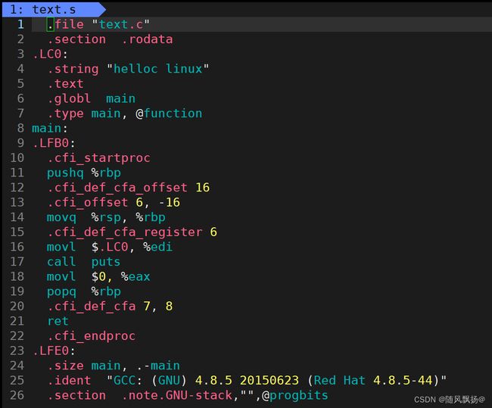Click the .LFB0: label

tap(53, 143)
